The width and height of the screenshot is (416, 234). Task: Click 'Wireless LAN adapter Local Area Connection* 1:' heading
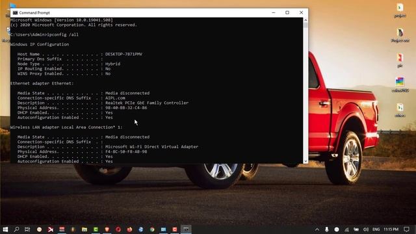[66, 127]
